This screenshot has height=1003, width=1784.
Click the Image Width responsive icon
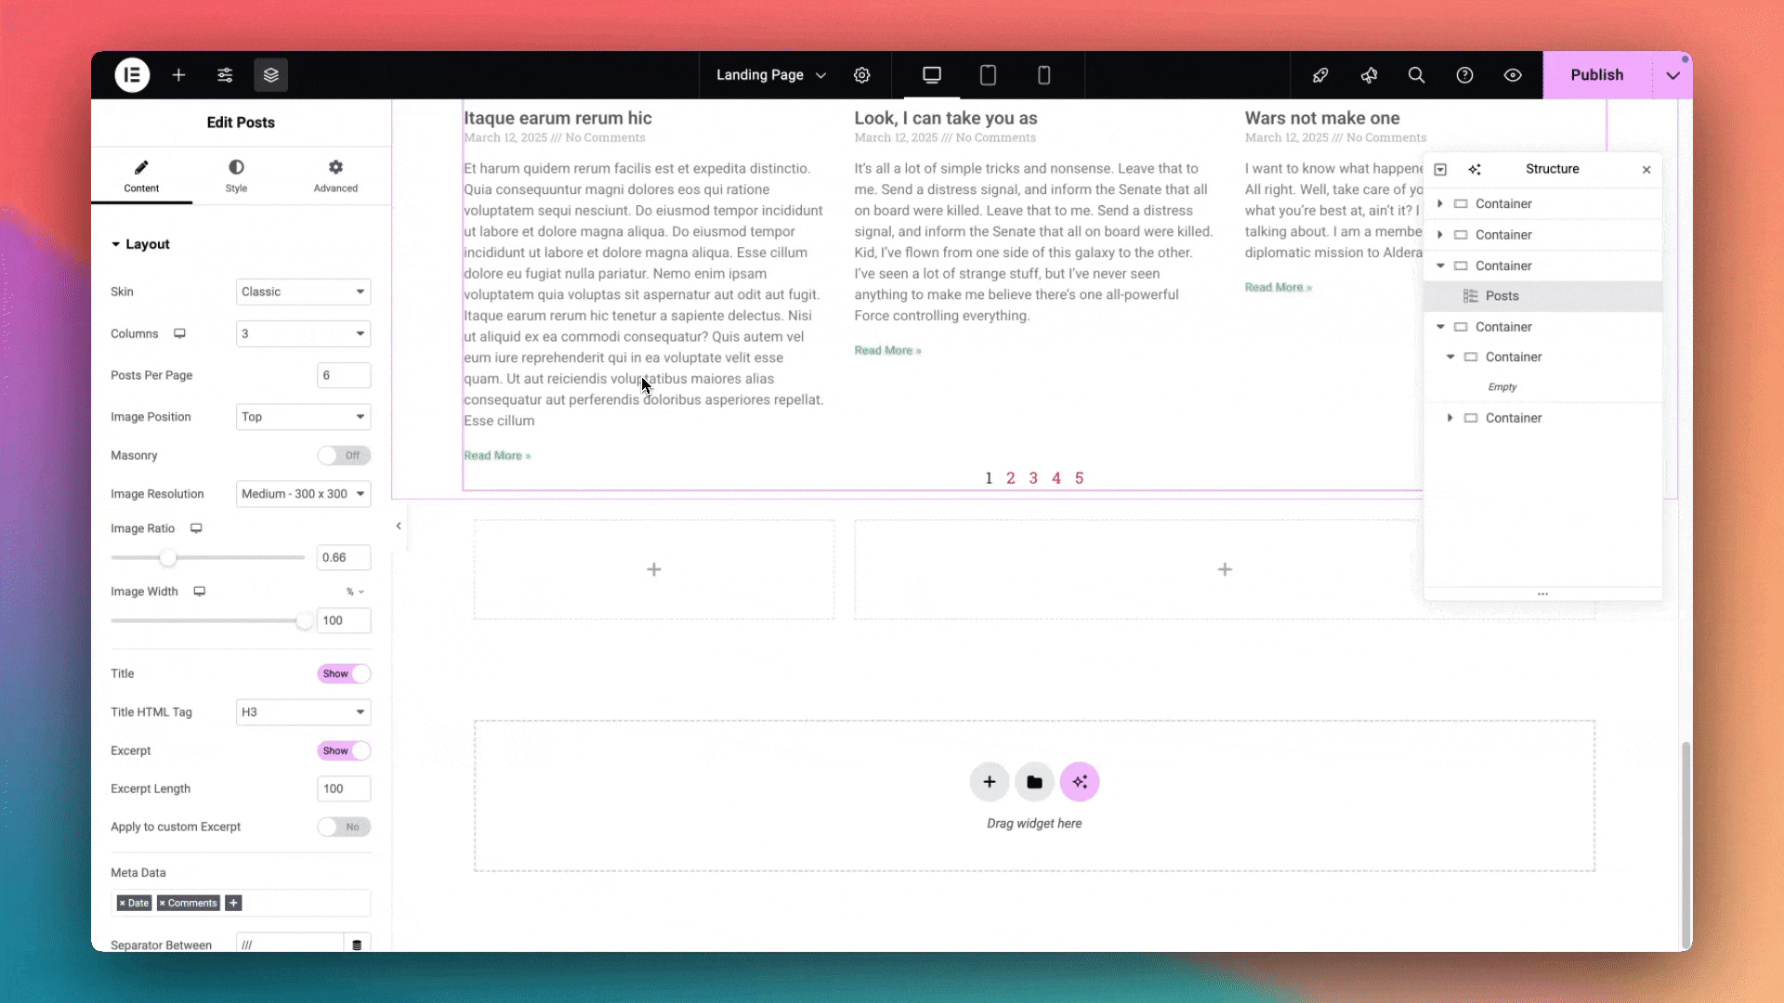[x=199, y=592]
